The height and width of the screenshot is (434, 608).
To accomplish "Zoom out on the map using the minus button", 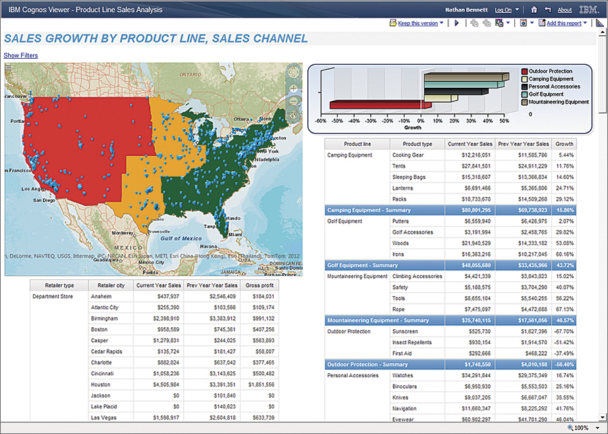I will (293, 100).
